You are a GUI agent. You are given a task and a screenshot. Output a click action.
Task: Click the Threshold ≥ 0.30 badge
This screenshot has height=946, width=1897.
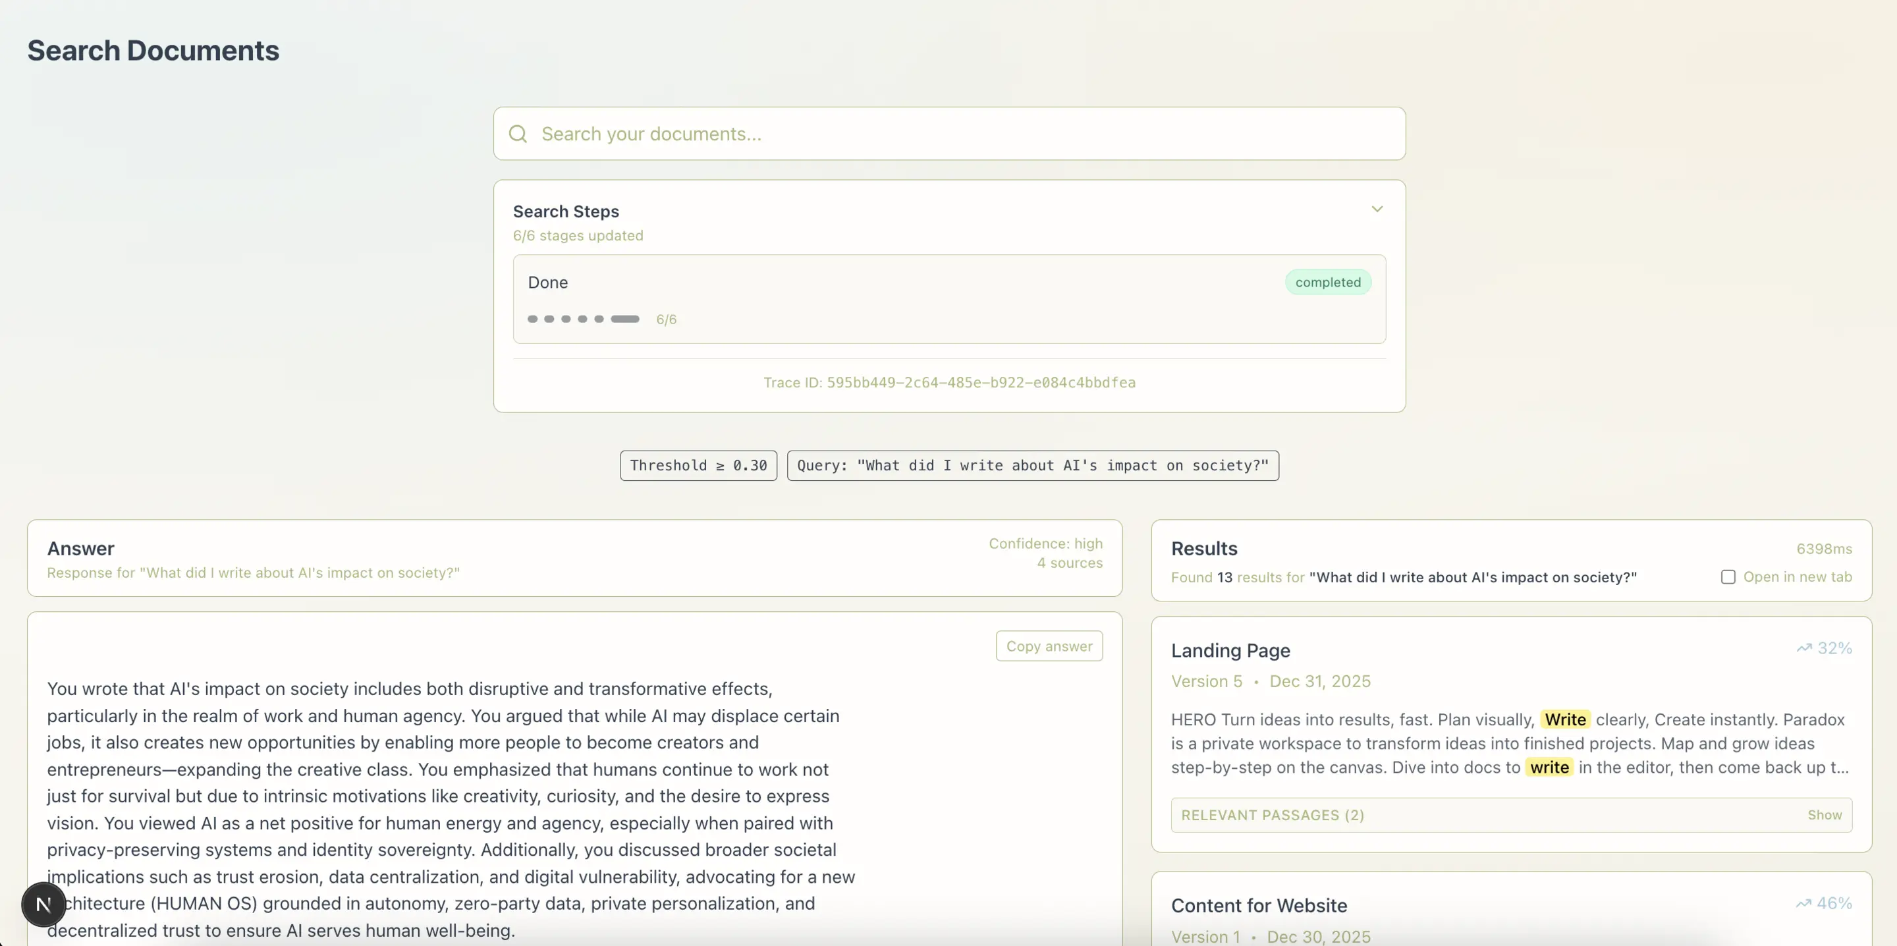point(698,465)
